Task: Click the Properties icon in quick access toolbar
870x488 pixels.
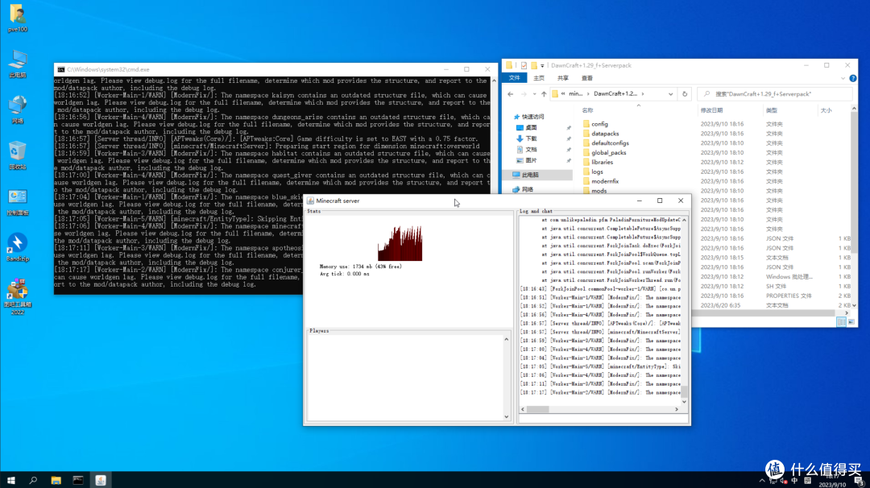Action: [524, 65]
